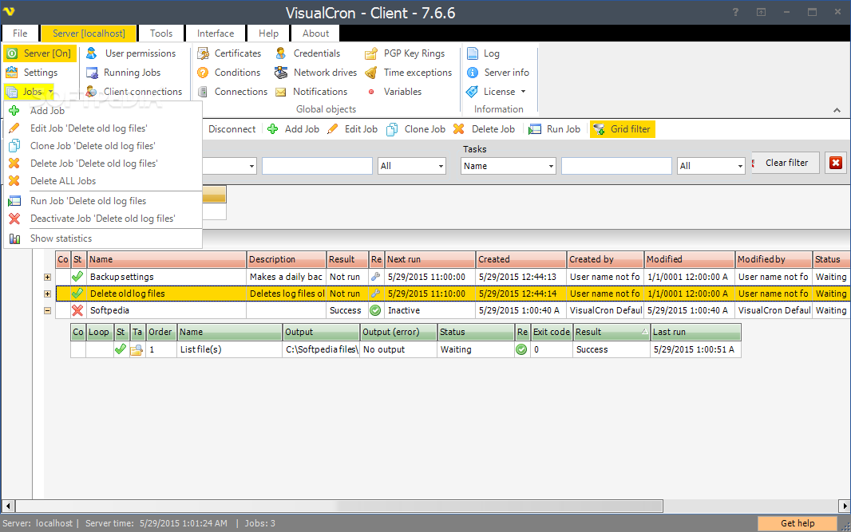Image resolution: width=851 pixels, height=532 pixels.
Task: Switch to the Help tab
Action: pos(269,33)
